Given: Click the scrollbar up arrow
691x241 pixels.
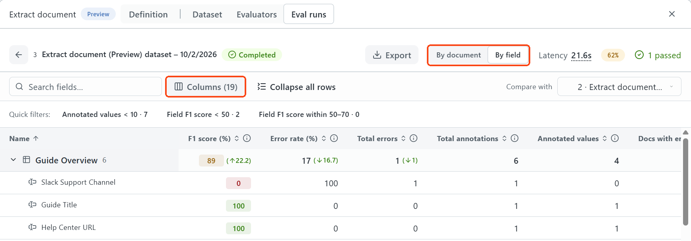Looking at the screenshot, I should 685,132.
